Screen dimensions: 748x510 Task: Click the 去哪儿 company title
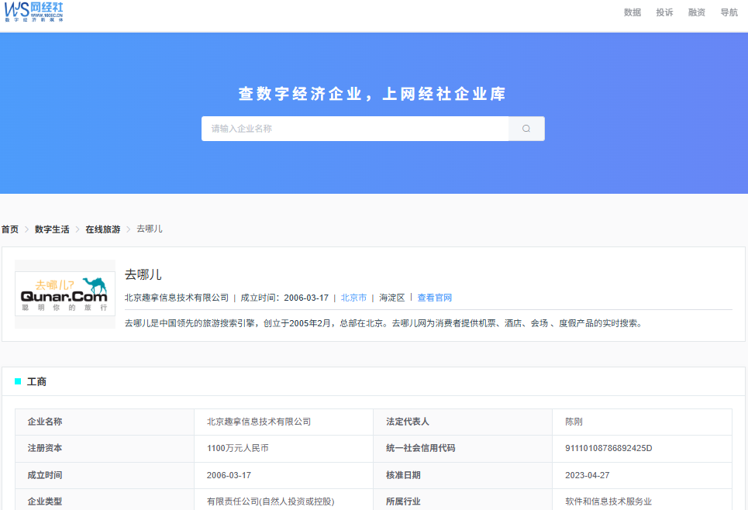coord(143,275)
